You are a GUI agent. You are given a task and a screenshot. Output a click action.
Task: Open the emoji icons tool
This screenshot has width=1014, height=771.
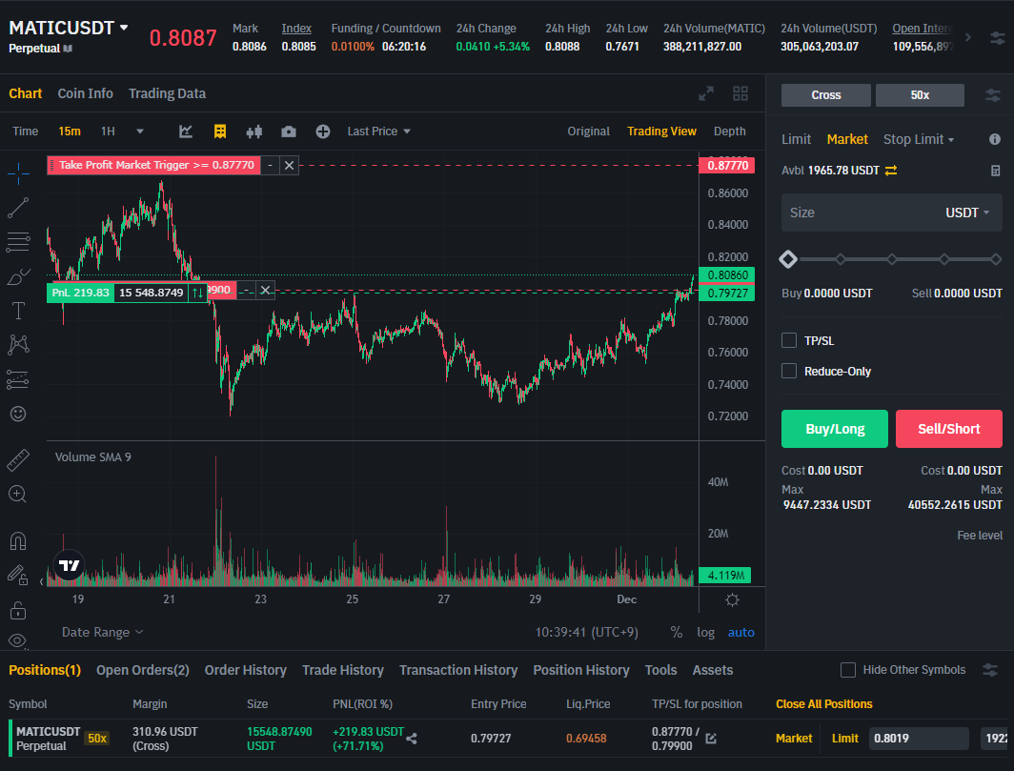point(18,414)
